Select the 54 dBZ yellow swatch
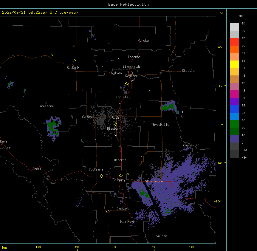The height and width of the screenshot is (251, 257). coord(234,64)
